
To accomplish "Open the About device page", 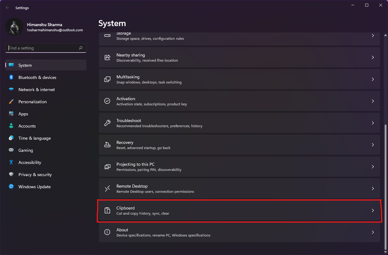I will click(239, 232).
